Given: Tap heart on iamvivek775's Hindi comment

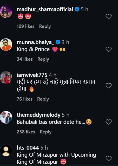Looking at the screenshot, I should point(109,86).
